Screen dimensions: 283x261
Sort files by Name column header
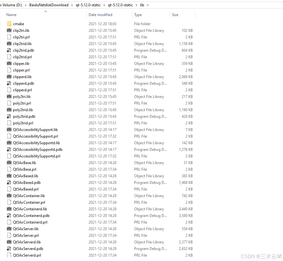[11, 15]
